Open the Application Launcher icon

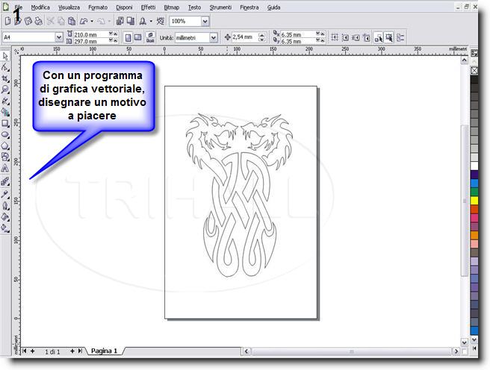point(143,21)
